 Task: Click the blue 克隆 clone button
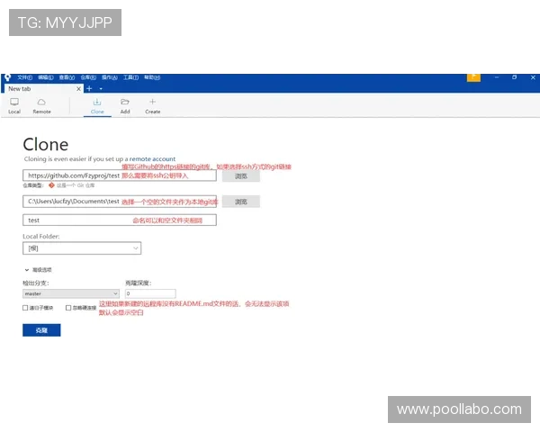[x=41, y=330]
